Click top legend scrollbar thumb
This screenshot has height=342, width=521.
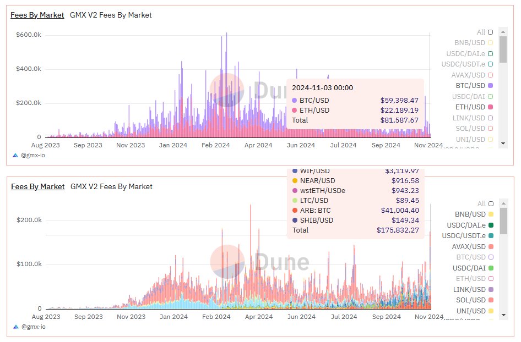503,49
